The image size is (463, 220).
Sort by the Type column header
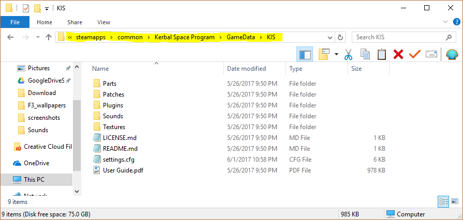click(295, 68)
